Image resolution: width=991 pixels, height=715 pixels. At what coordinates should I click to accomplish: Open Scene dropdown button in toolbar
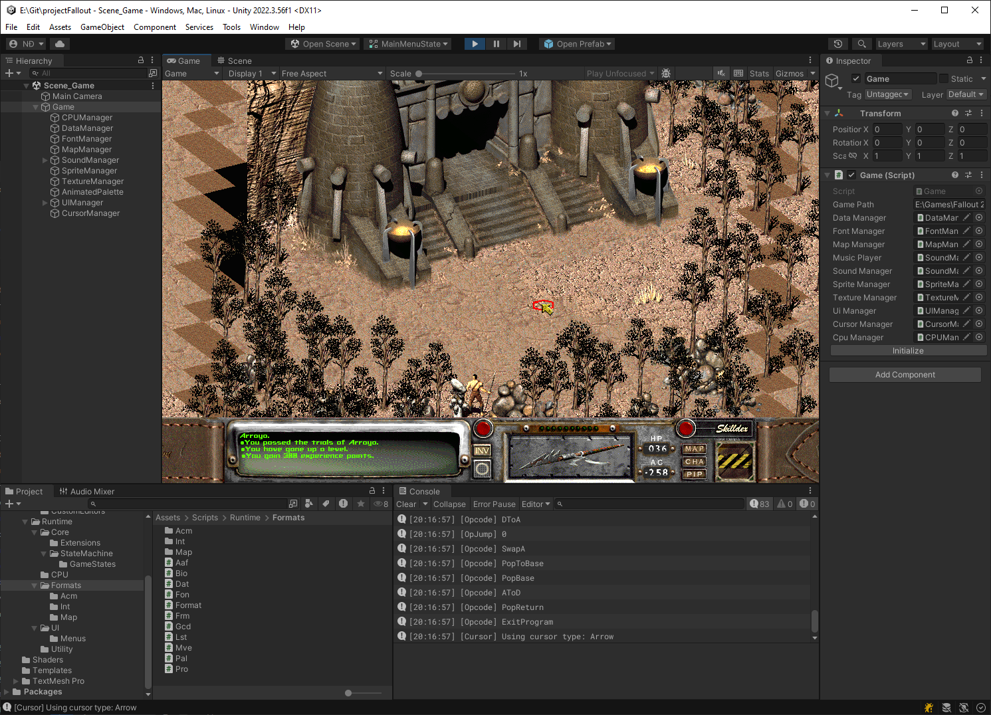coord(323,44)
